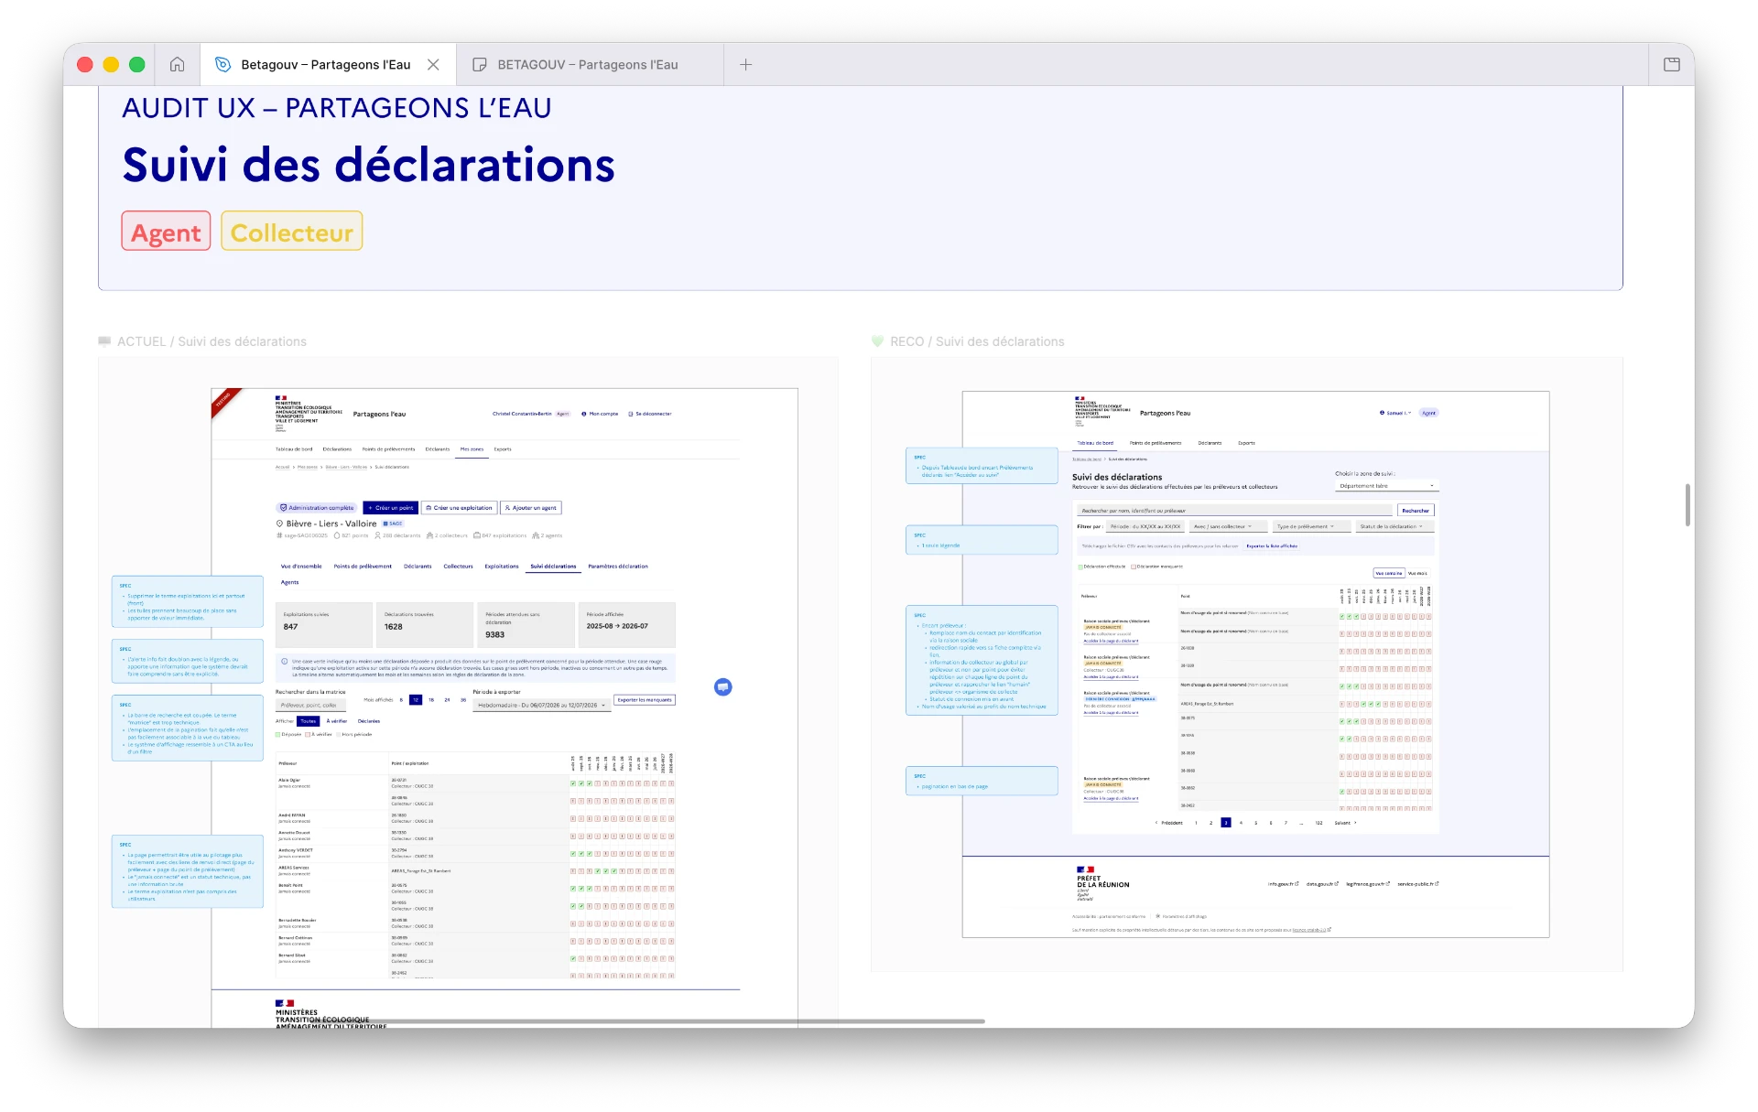
Task: Select Vue semaine toggle in RECO mockup
Action: coord(1388,573)
